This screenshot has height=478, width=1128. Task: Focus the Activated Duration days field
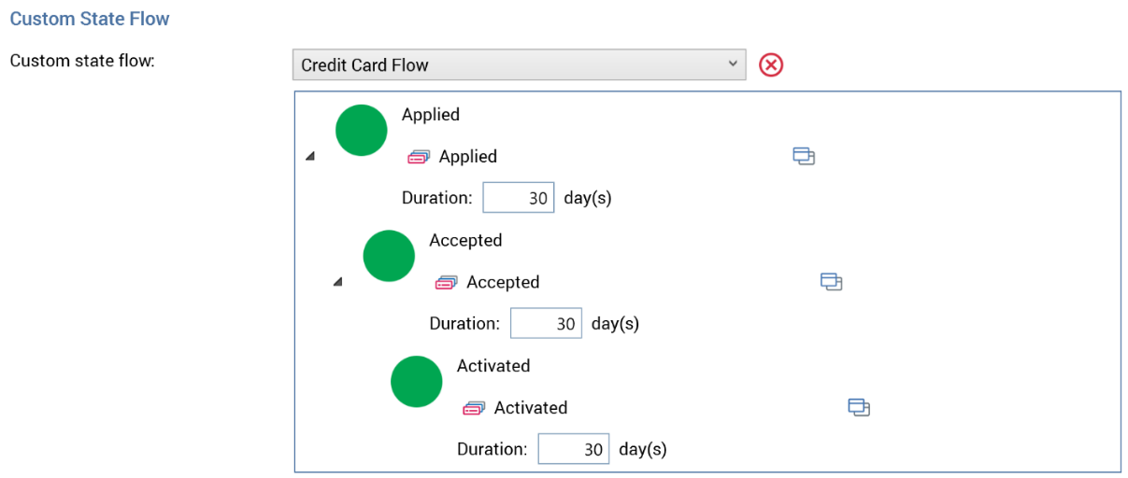(574, 449)
